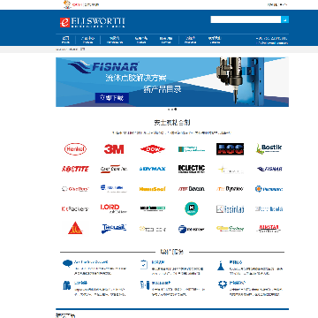Screen dimensions: 318x318
Task: Click the search submit button
Action: 284,19
